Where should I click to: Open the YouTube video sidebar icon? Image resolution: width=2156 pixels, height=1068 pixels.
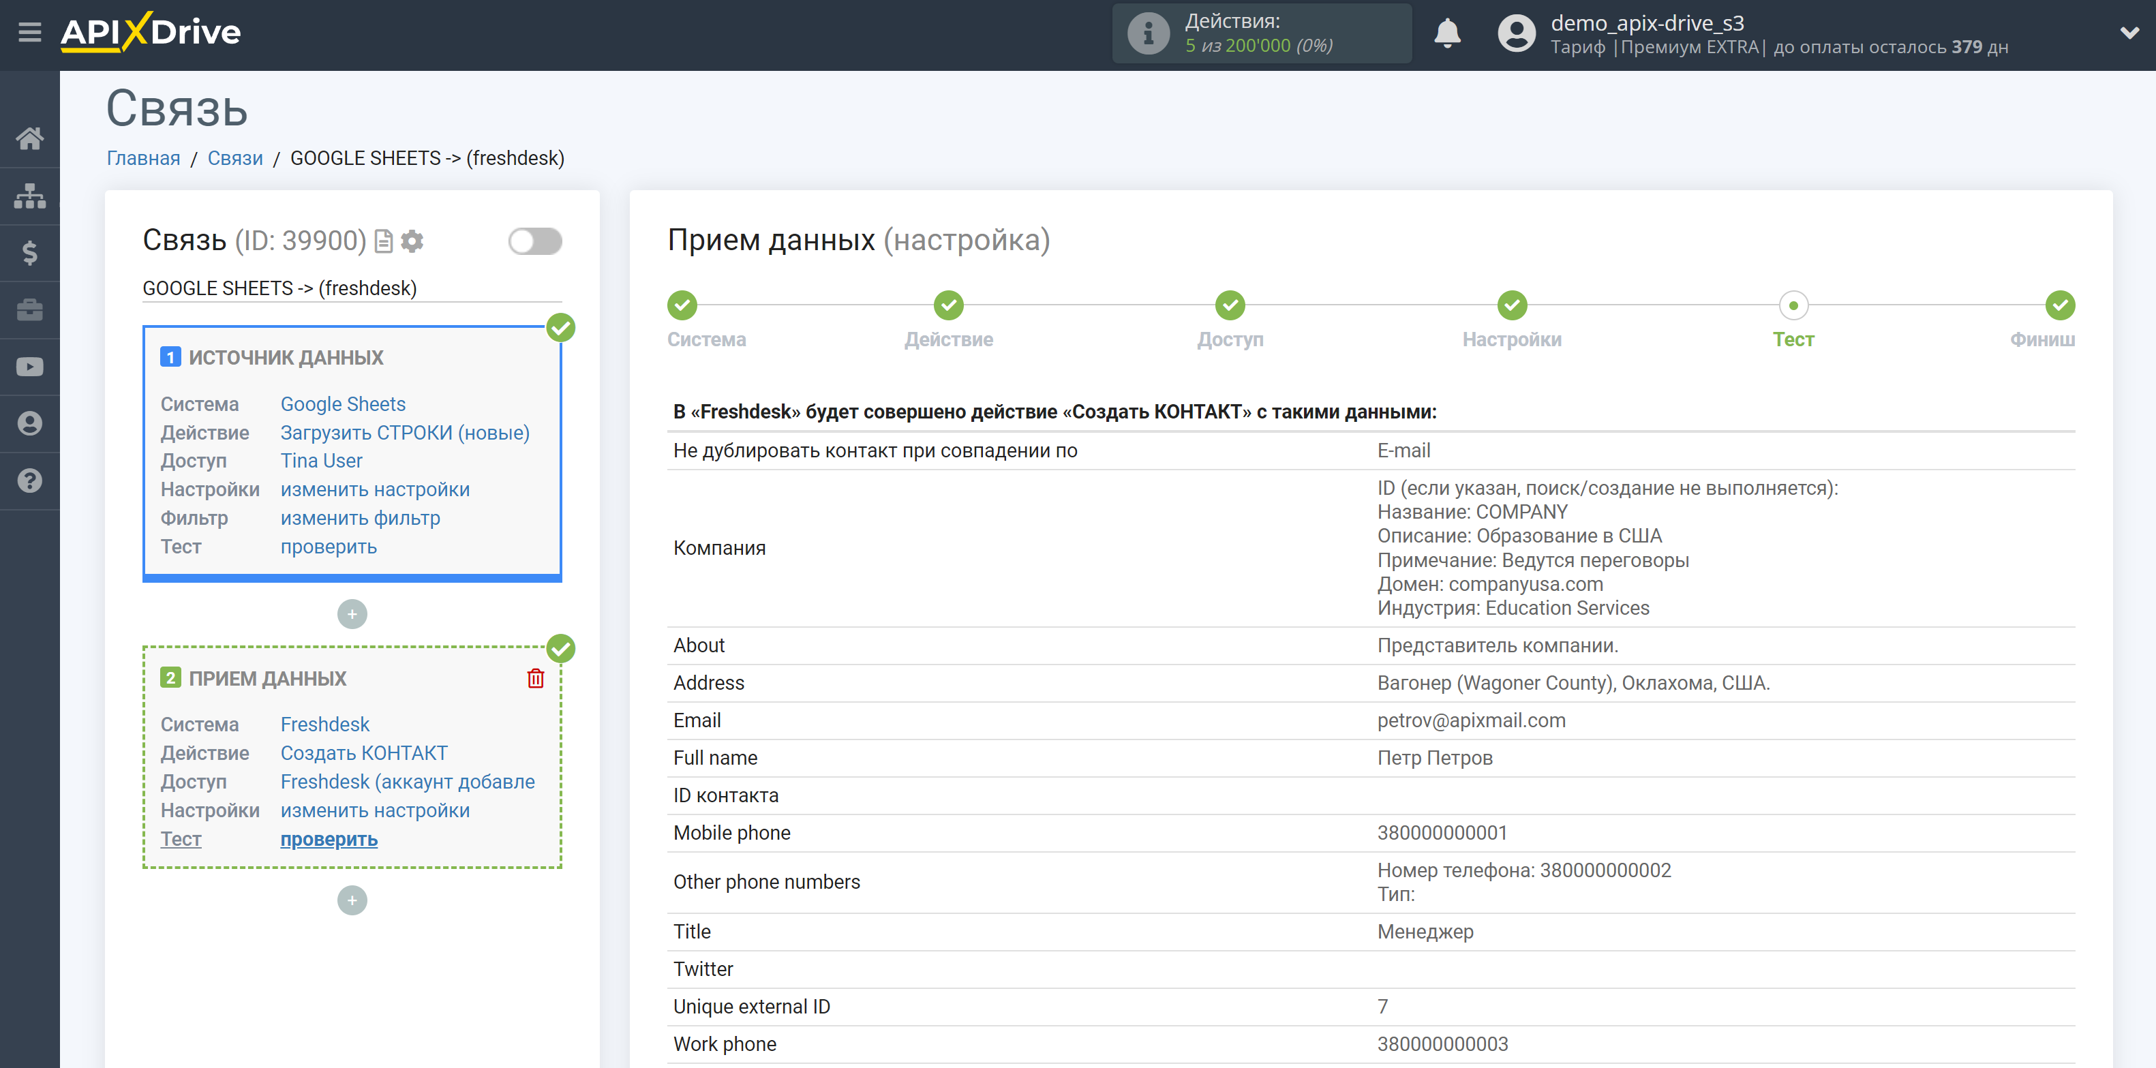(30, 367)
